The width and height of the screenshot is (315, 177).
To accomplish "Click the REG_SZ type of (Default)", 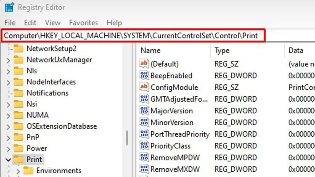I will pos(226,64).
